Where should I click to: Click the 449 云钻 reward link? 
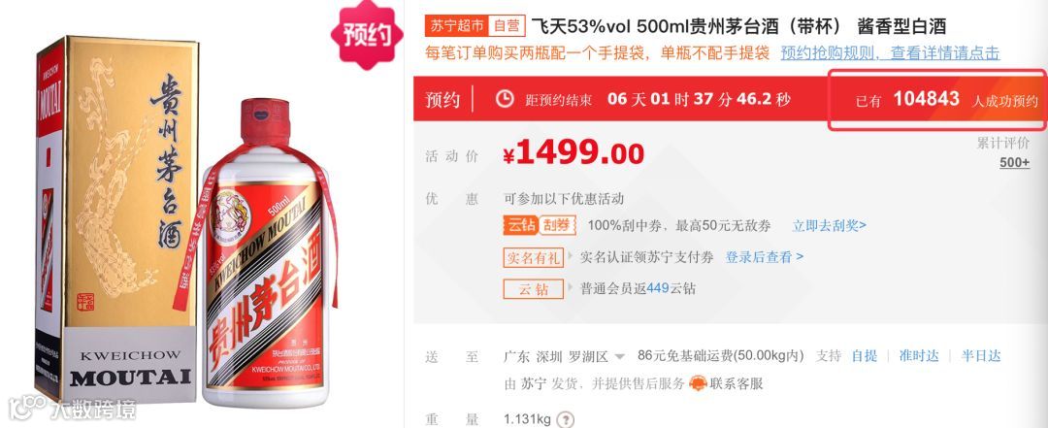(658, 289)
